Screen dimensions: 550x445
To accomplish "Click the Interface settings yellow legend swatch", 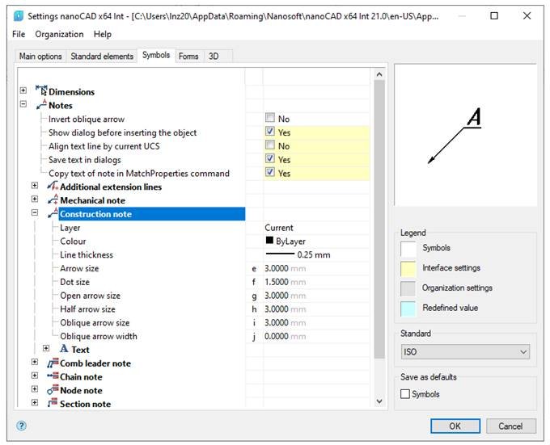I will click(x=408, y=268).
